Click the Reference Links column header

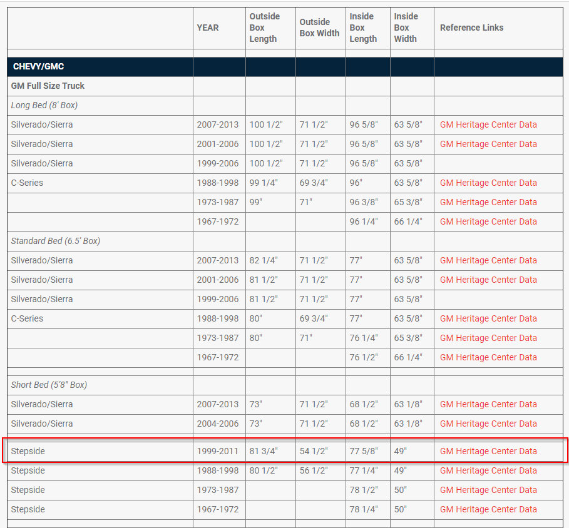click(x=471, y=28)
